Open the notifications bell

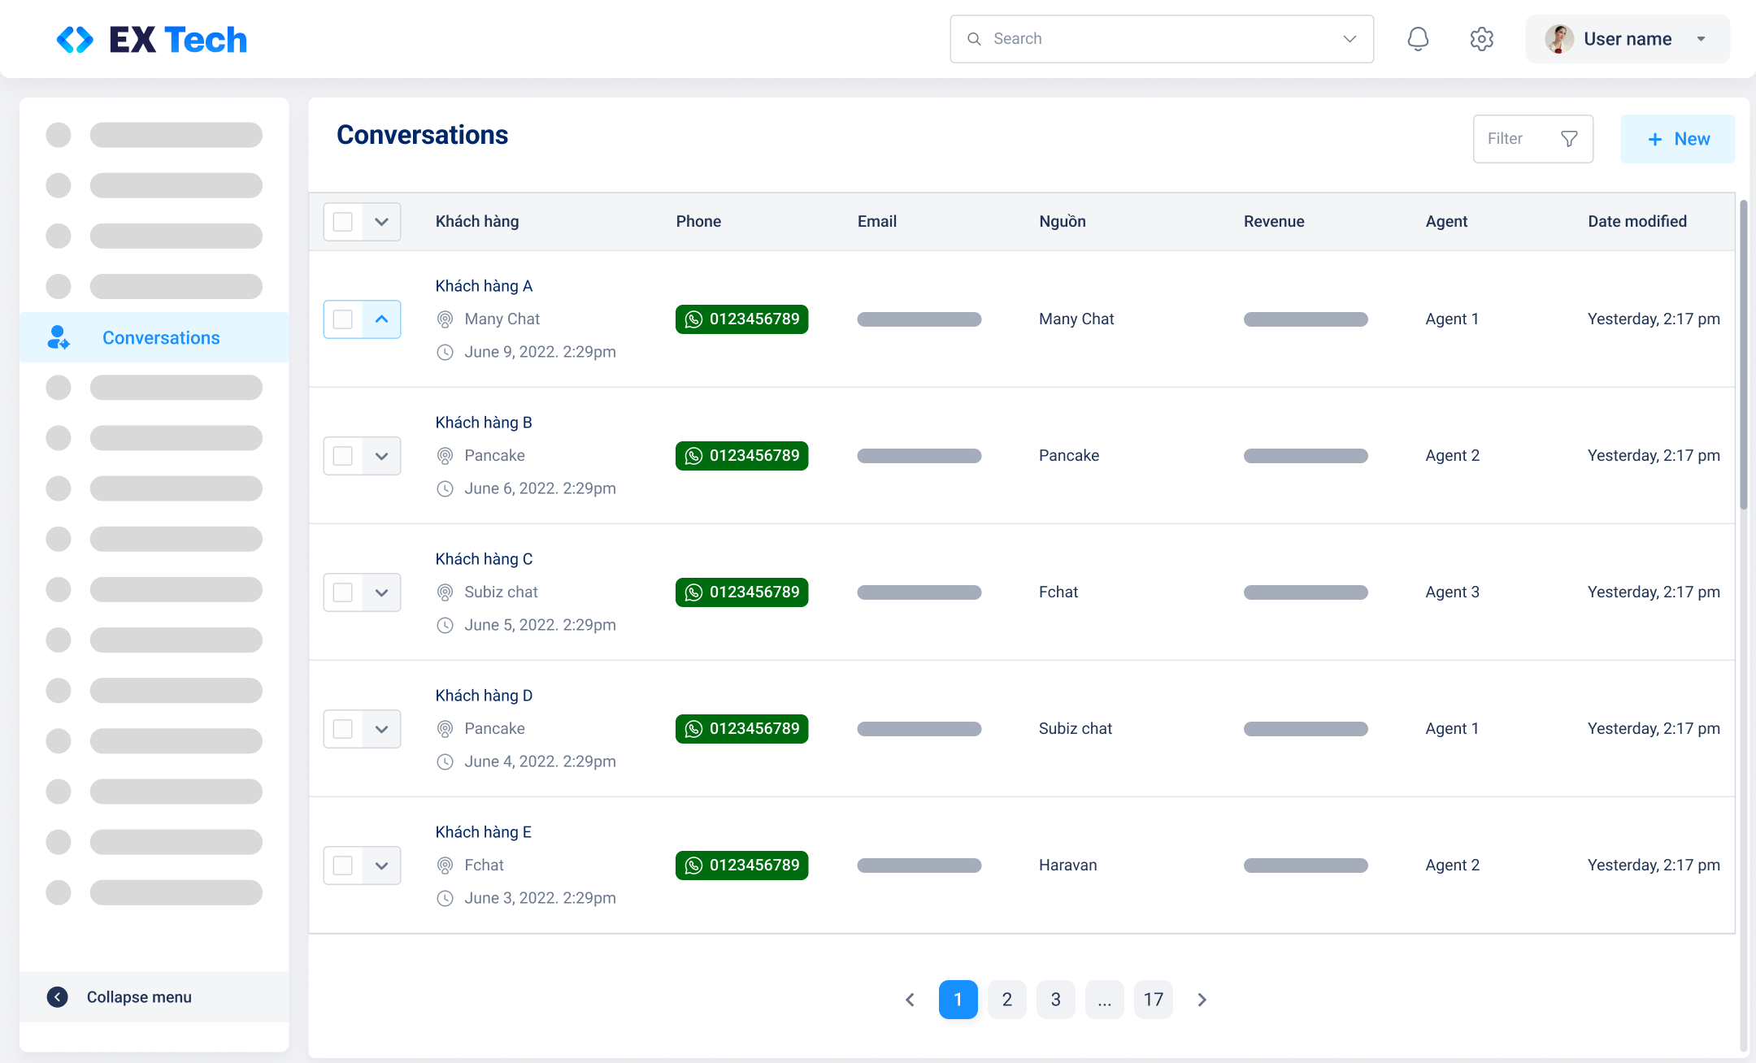[x=1418, y=39]
